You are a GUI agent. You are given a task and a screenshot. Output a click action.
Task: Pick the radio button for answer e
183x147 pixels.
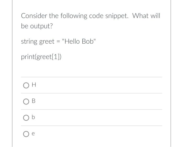[x=26, y=134]
